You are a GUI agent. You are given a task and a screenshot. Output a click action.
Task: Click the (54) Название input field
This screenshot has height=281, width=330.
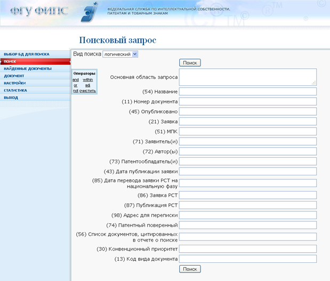click(x=248, y=92)
